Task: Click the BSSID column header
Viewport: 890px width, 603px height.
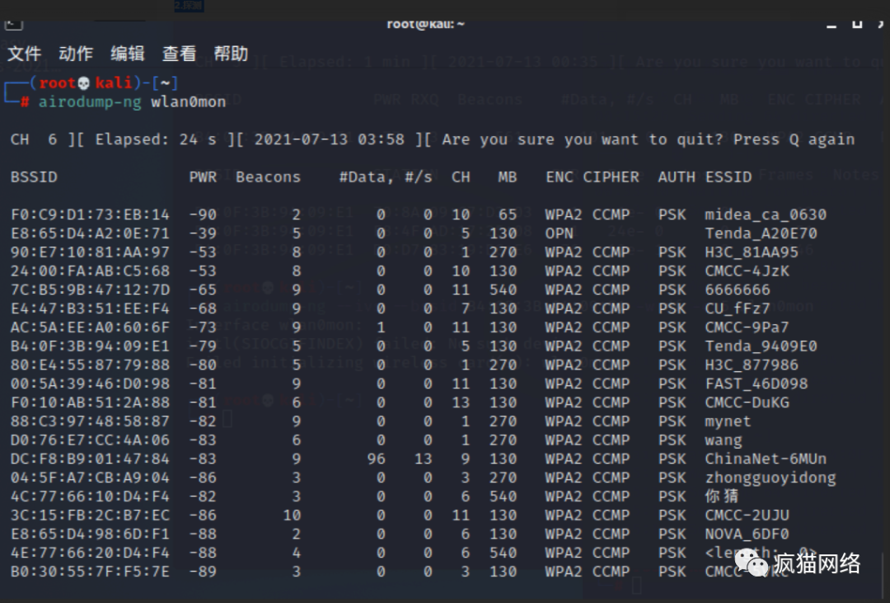Action: [34, 177]
